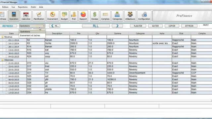Sort by Prix column header
The image size is (212, 119).
[79, 33]
